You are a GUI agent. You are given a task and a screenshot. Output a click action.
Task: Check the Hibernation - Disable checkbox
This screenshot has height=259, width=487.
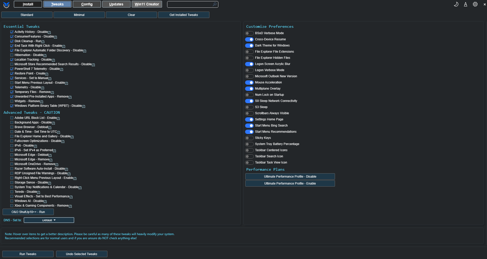click(x=12, y=55)
